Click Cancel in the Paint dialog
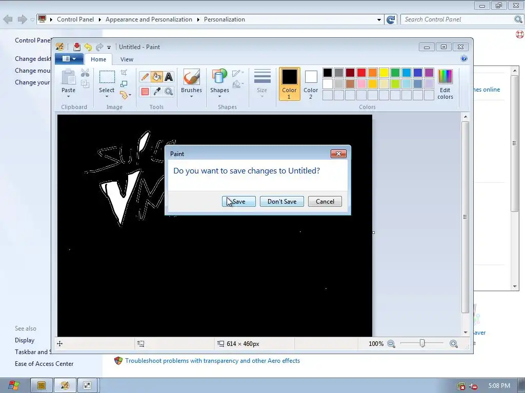525x393 pixels. coord(325,202)
